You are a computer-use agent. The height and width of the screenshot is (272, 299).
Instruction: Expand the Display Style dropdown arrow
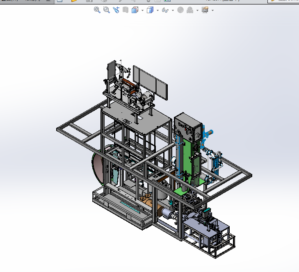click(157, 10)
